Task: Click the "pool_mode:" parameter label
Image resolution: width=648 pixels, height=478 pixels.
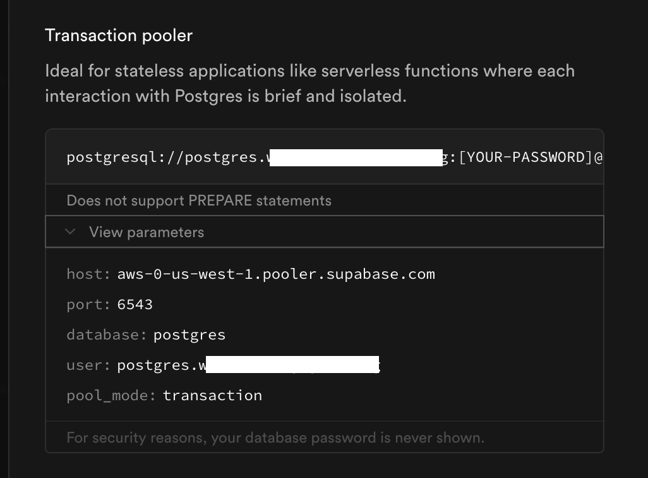Action: [111, 395]
